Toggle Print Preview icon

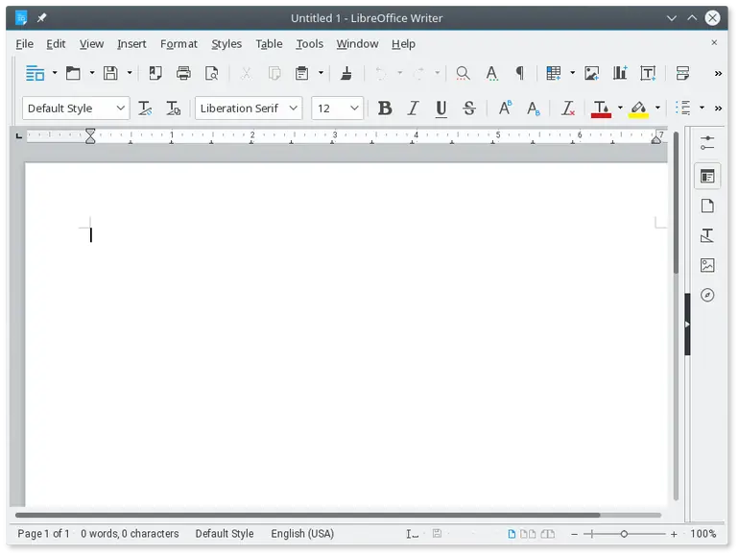[x=211, y=73]
